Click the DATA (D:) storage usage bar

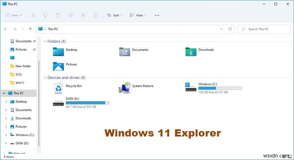(87, 103)
